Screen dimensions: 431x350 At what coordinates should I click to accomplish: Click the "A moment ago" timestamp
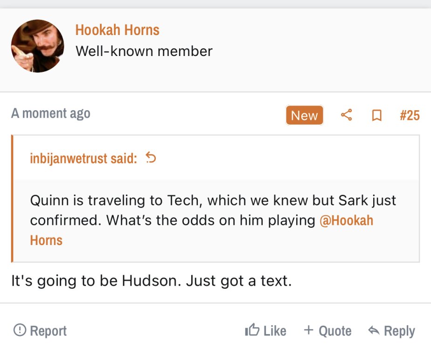[x=51, y=113]
